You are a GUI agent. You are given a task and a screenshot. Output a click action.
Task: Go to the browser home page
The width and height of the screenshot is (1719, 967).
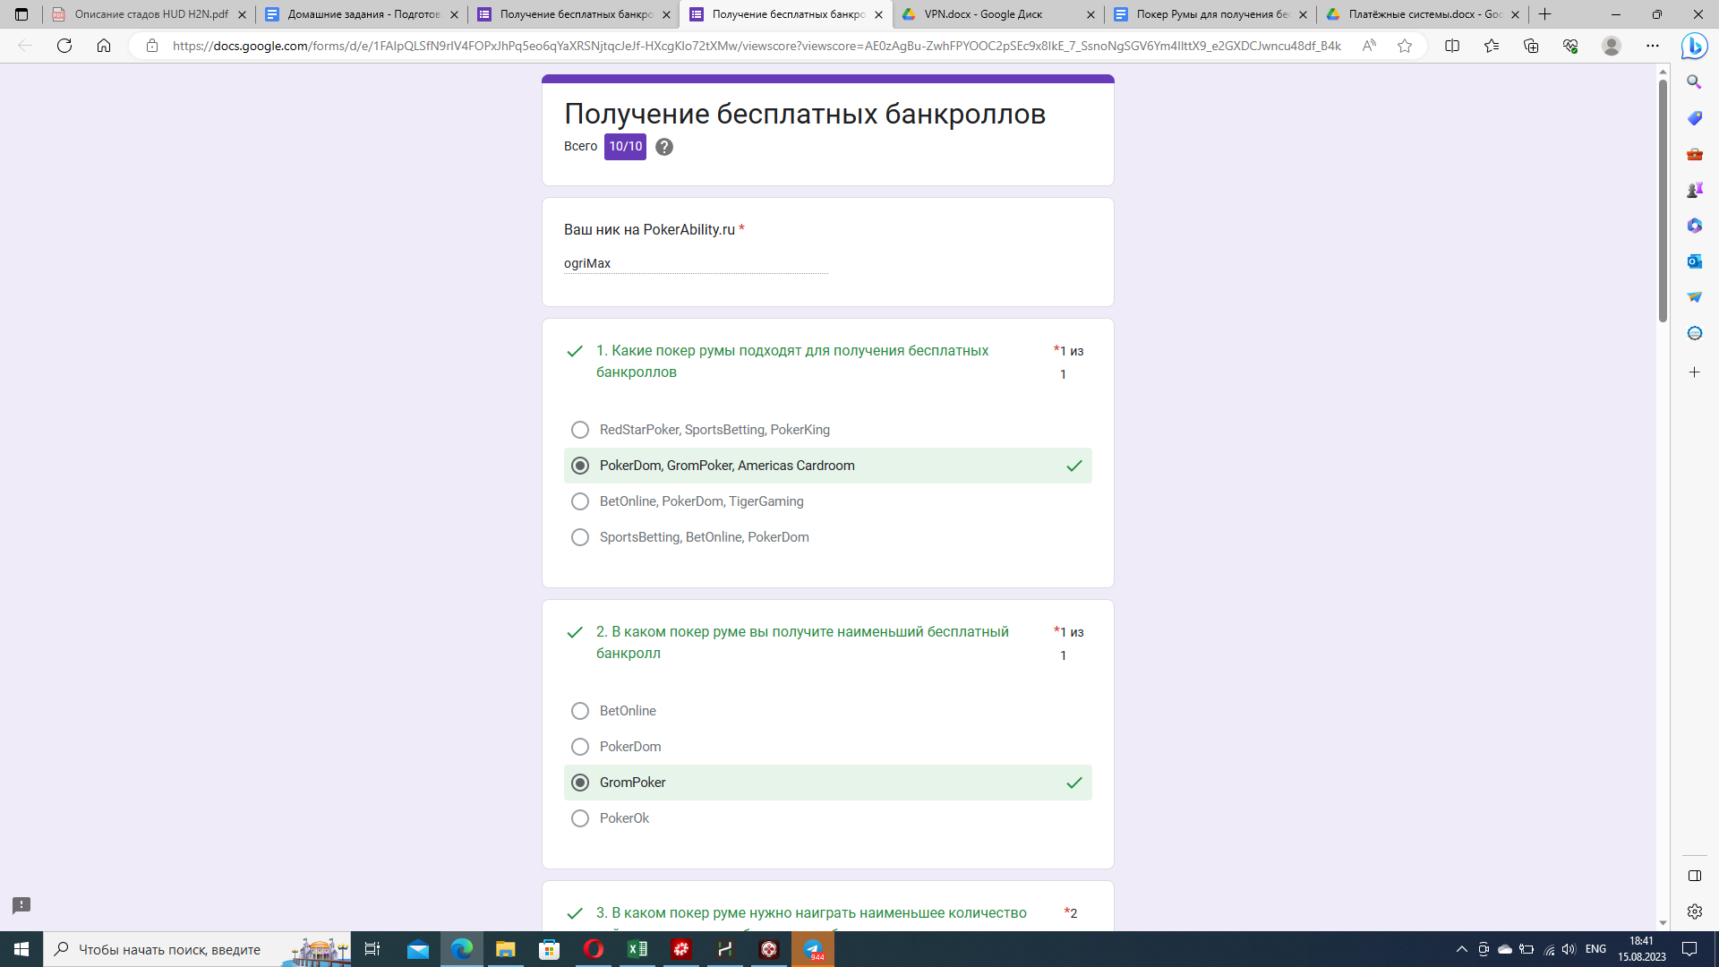(x=104, y=46)
